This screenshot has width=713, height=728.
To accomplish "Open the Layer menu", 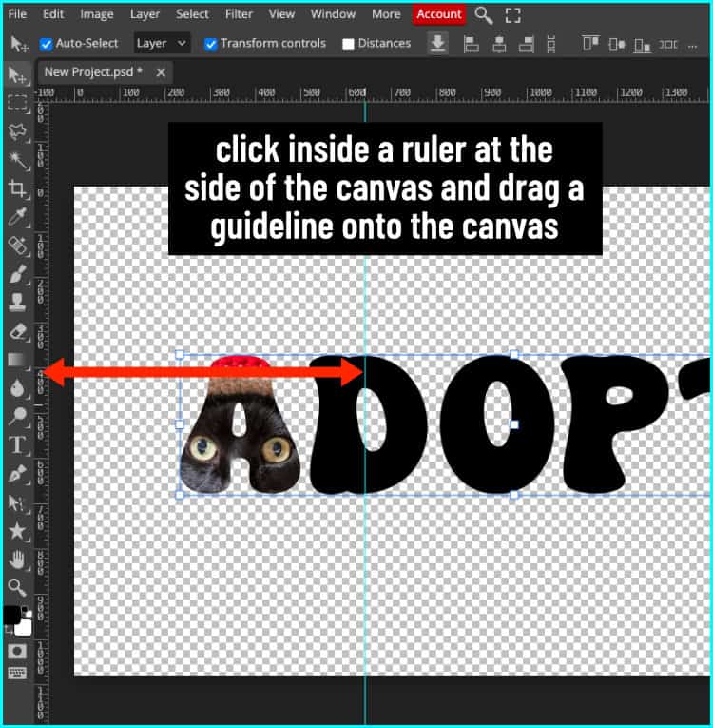I will coord(145,14).
